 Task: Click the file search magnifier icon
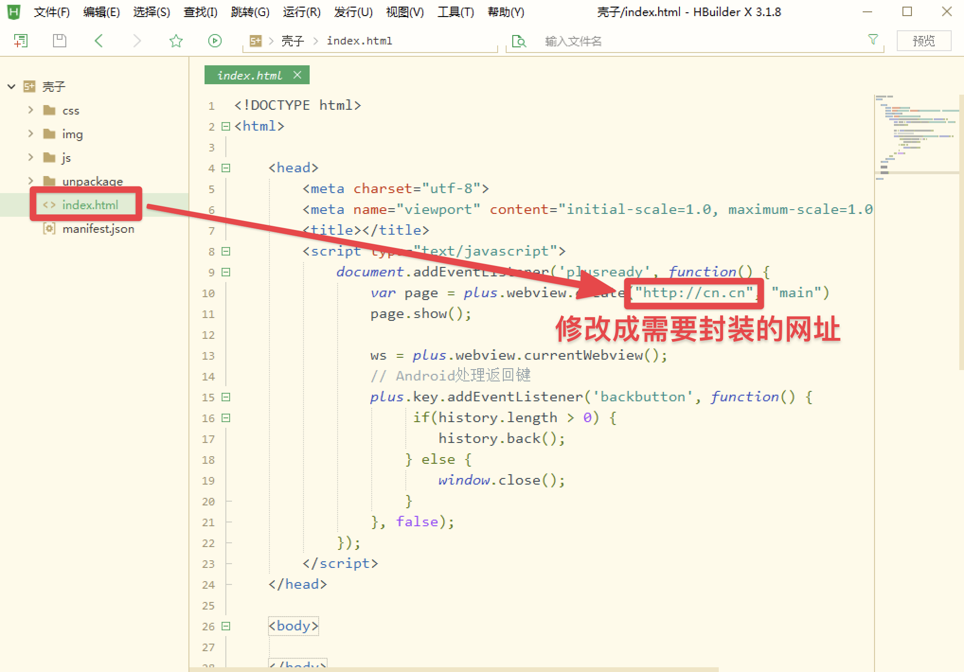point(519,42)
